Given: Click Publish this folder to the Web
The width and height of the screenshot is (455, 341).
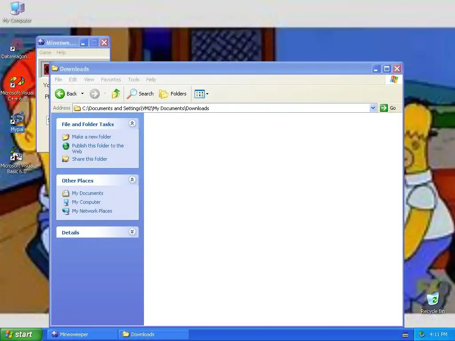Looking at the screenshot, I should point(98,148).
